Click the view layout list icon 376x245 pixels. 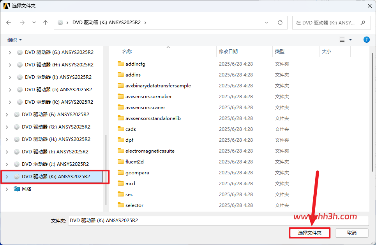pyautogui.click(x=342, y=40)
